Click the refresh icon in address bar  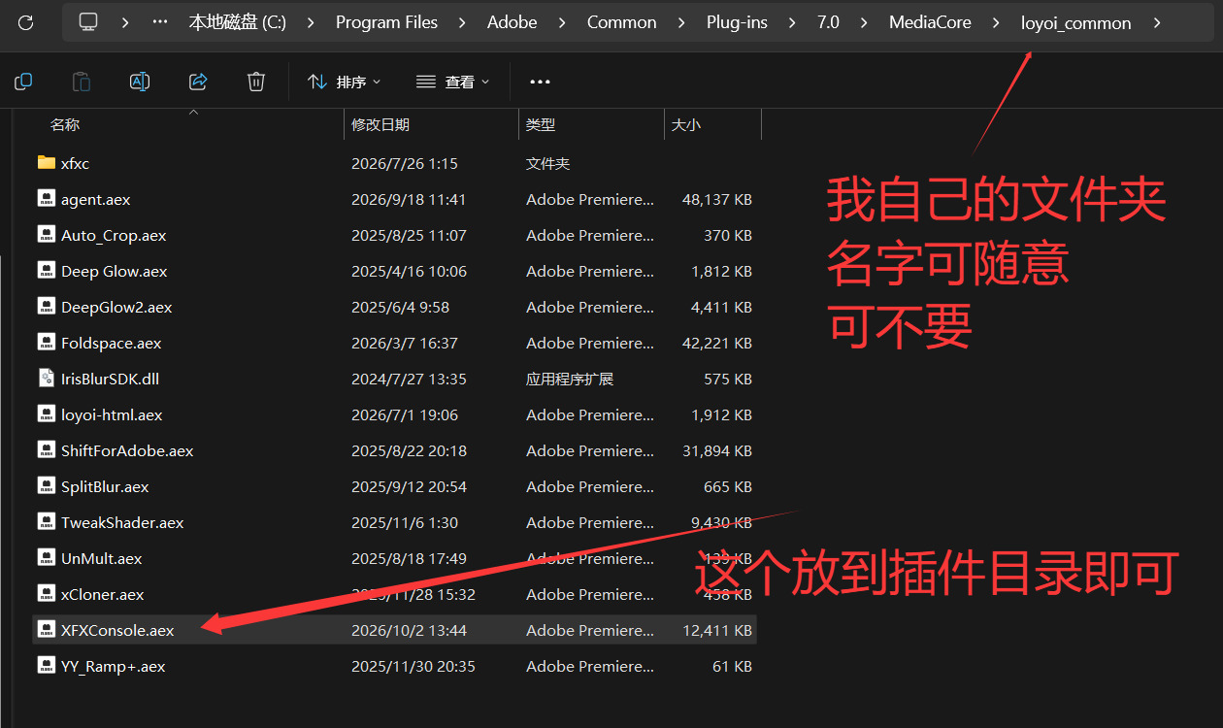26,22
